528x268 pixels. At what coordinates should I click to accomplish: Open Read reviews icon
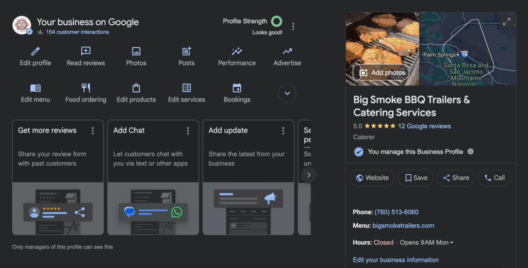(x=86, y=52)
